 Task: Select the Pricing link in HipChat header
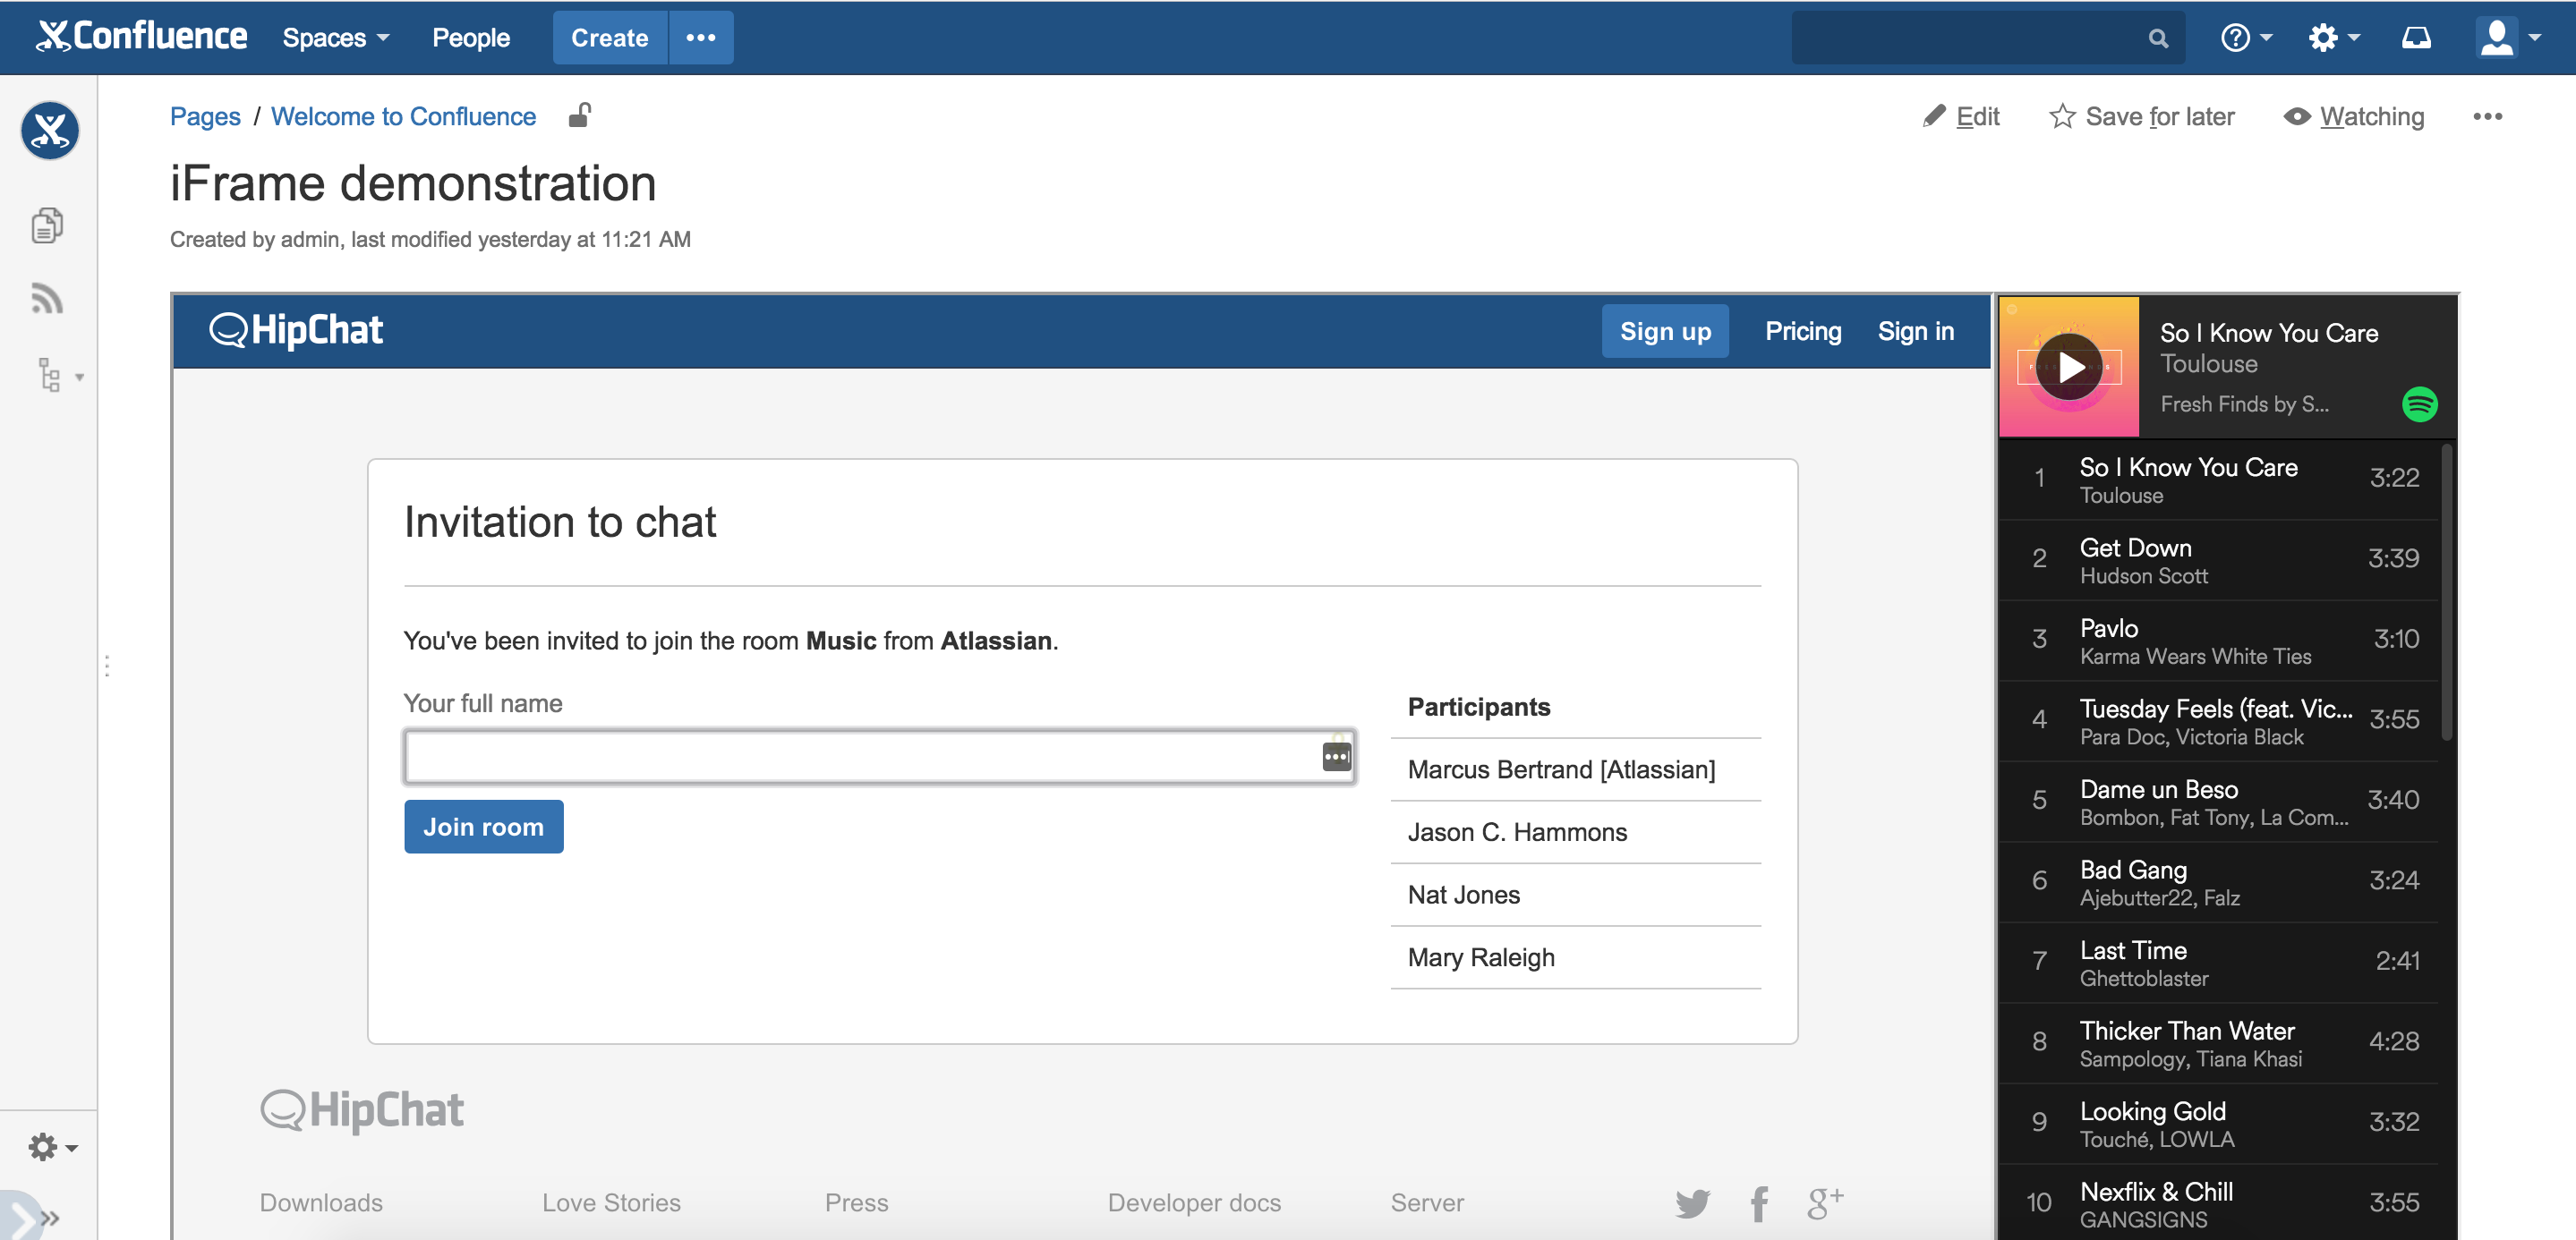[1802, 332]
